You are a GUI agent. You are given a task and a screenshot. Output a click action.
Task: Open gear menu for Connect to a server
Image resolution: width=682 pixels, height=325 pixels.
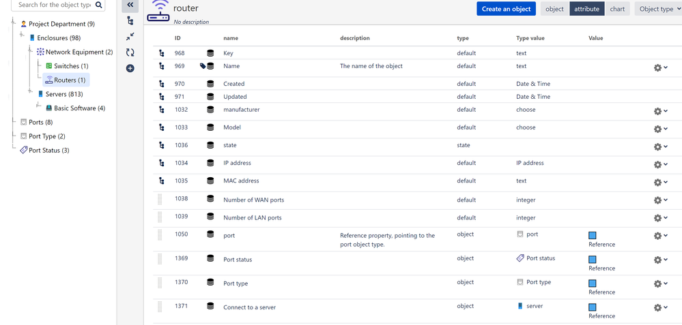click(661, 307)
